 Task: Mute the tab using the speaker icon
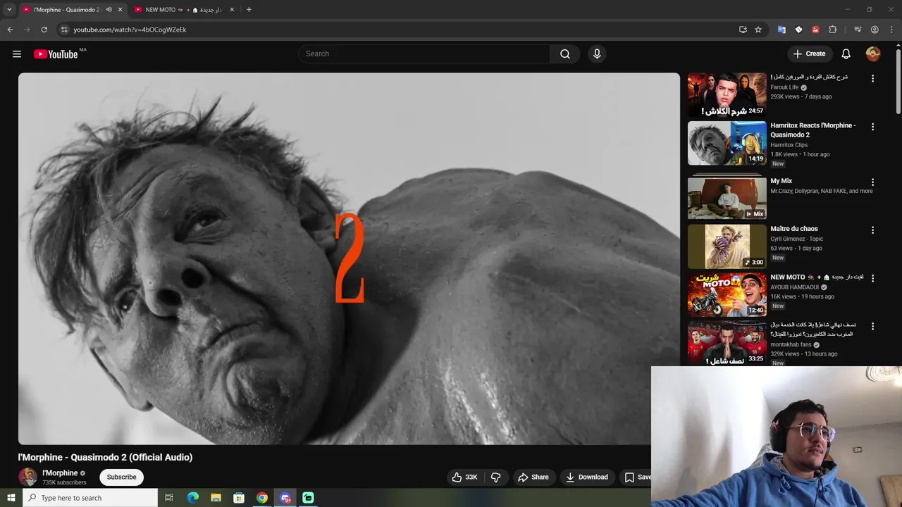(109, 10)
